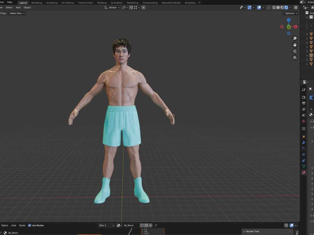The image size is (314, 235).
Task: Click the Z axis on navigation gizmo
Action: (289, 20)
